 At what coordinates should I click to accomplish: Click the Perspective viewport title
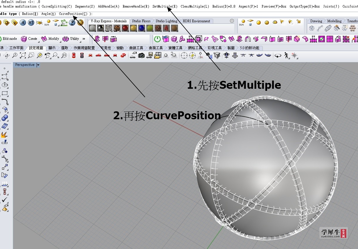25,65
